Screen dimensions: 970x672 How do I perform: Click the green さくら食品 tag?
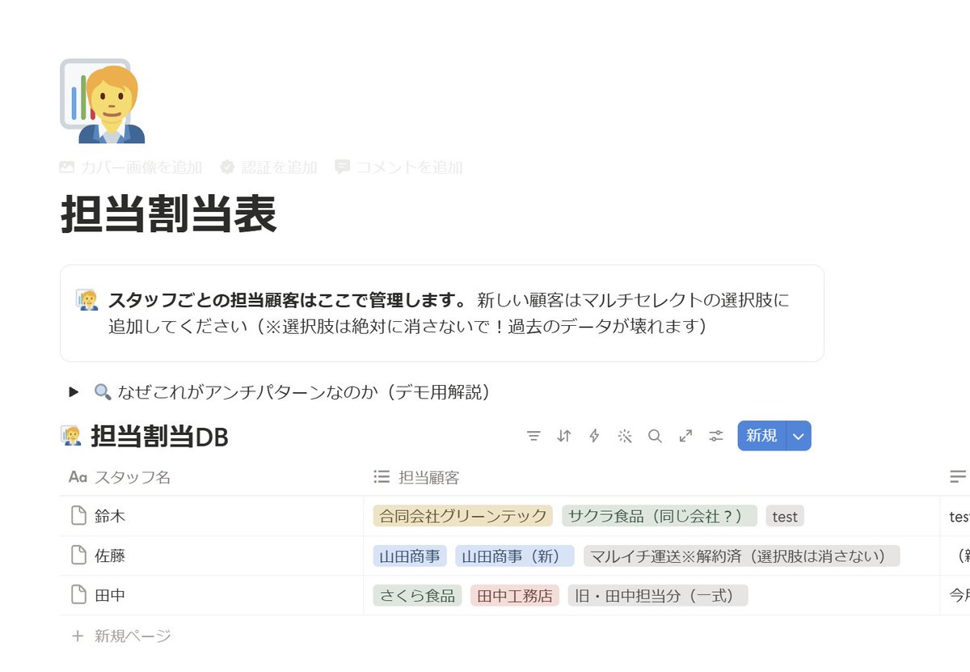pos(417,595)
